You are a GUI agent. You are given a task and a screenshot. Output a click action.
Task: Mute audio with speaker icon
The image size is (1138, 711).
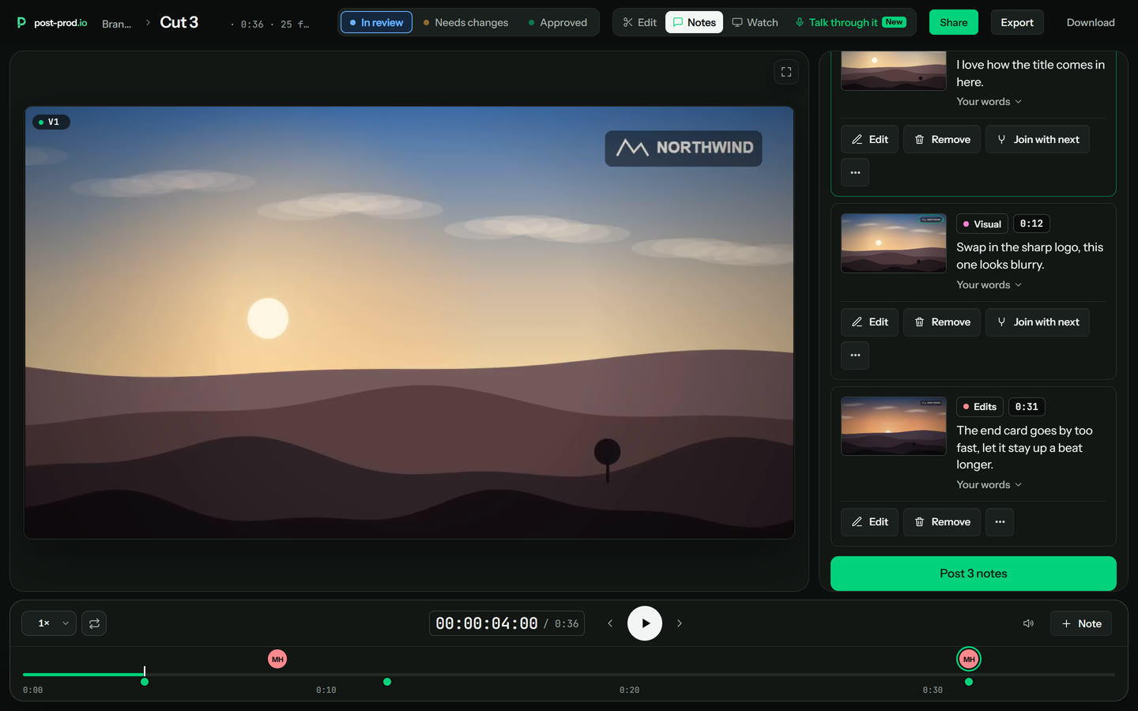pos(1028,623)
